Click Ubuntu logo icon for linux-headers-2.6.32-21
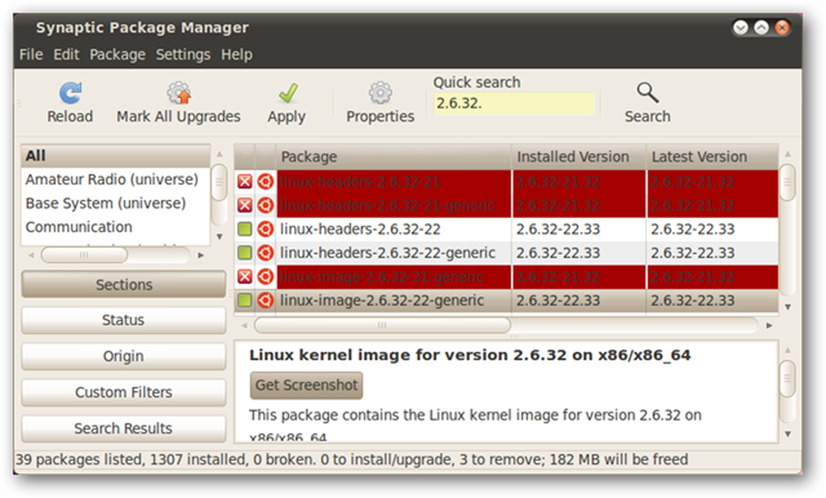The height and width of the screenshot is (498, 826). point(265,182)
